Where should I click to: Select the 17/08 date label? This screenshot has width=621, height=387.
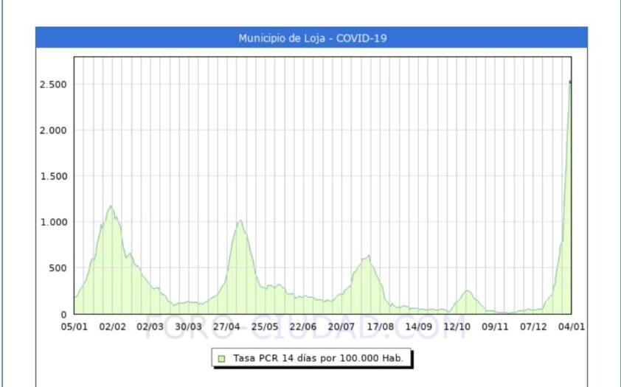pos(381,326)
